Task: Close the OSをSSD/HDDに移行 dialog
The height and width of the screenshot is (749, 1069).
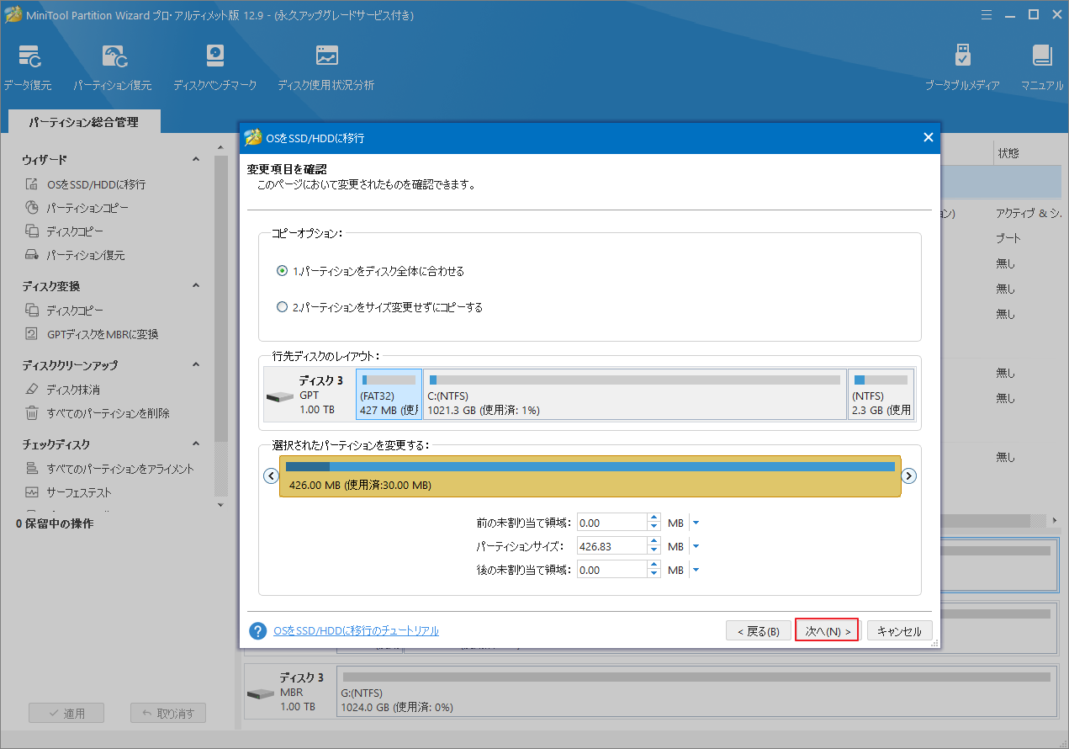Action: click(x=929, y=137)
